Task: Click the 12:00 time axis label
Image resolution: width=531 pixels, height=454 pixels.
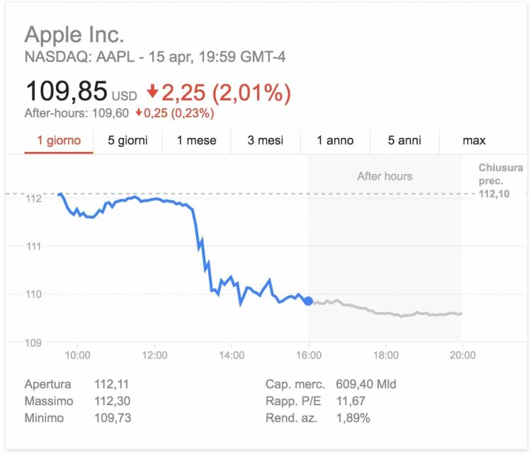Action: point(154,355)
